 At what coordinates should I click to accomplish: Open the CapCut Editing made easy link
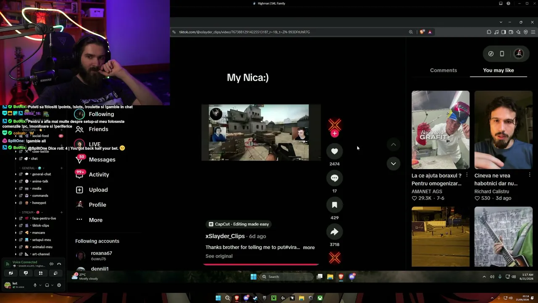(239, 224)
